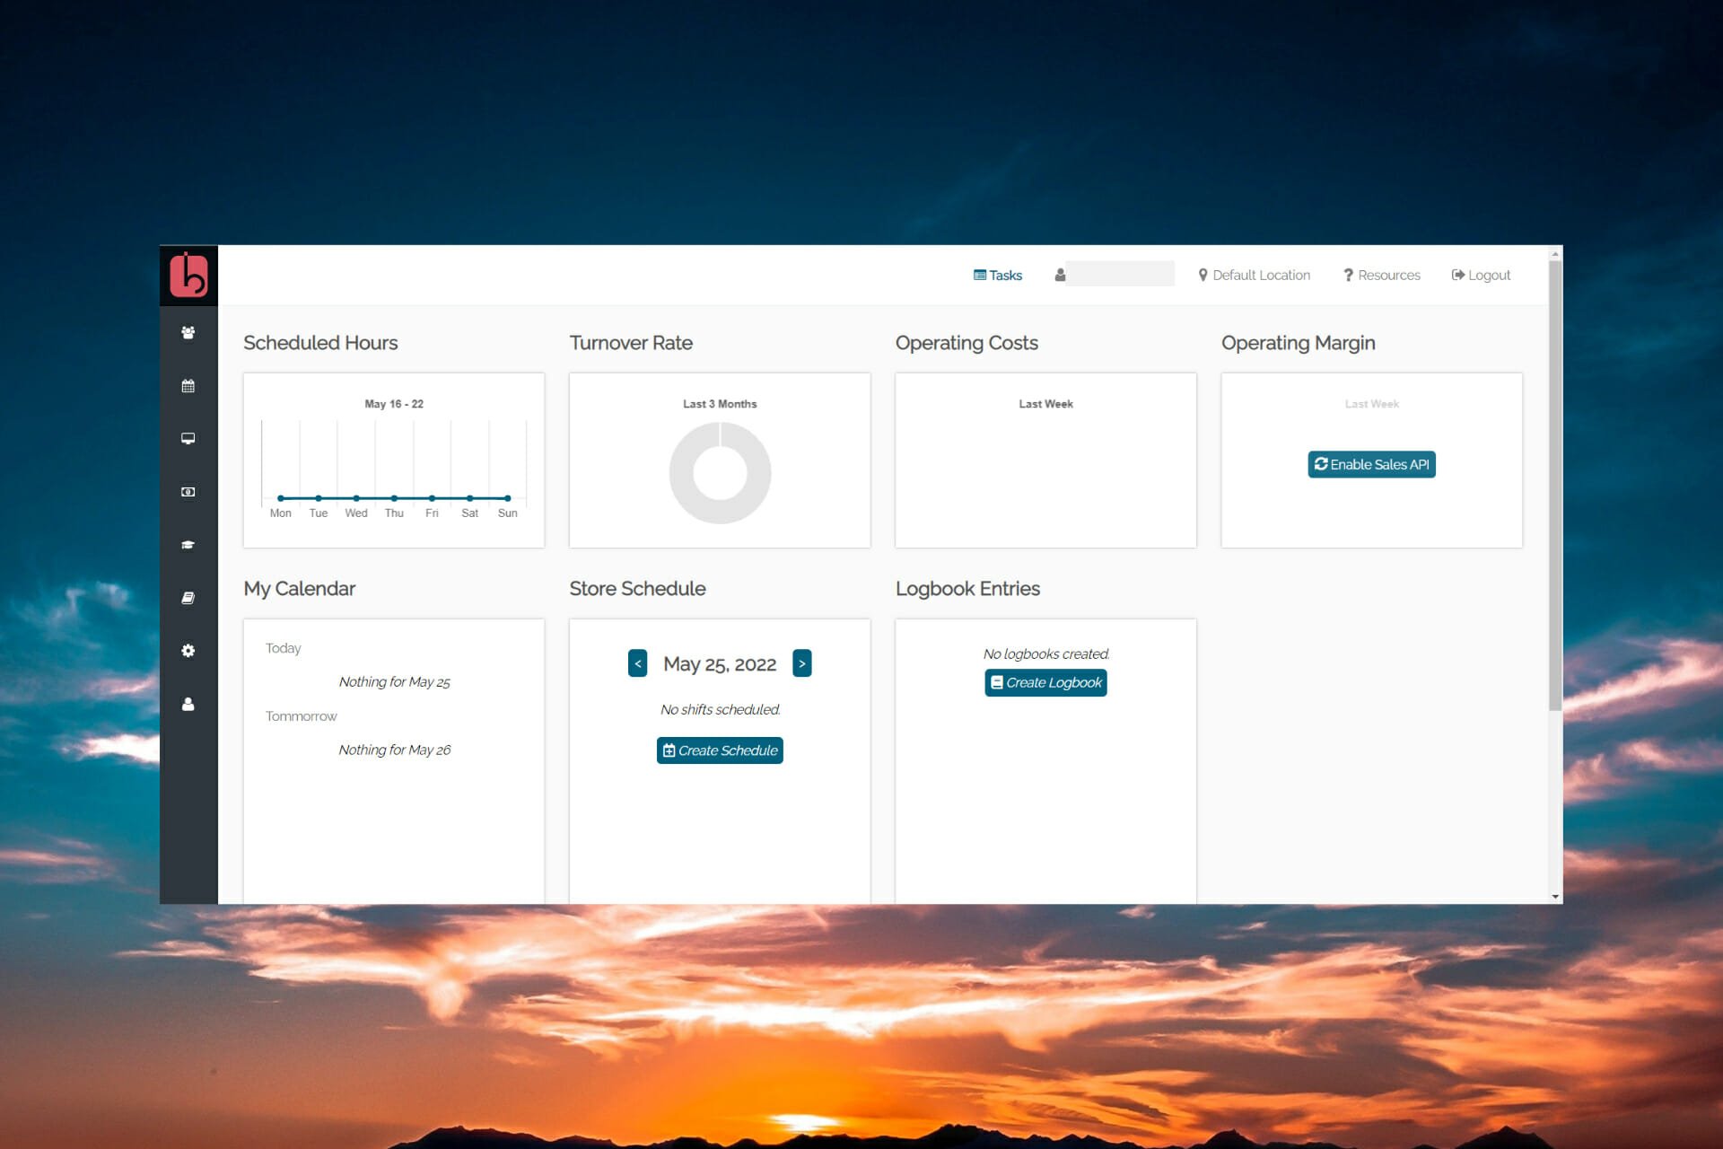The height and width of the screenshot is (1149, 1723).
Task: Go to previous day in Store Schedule
Action: (638, 663)
